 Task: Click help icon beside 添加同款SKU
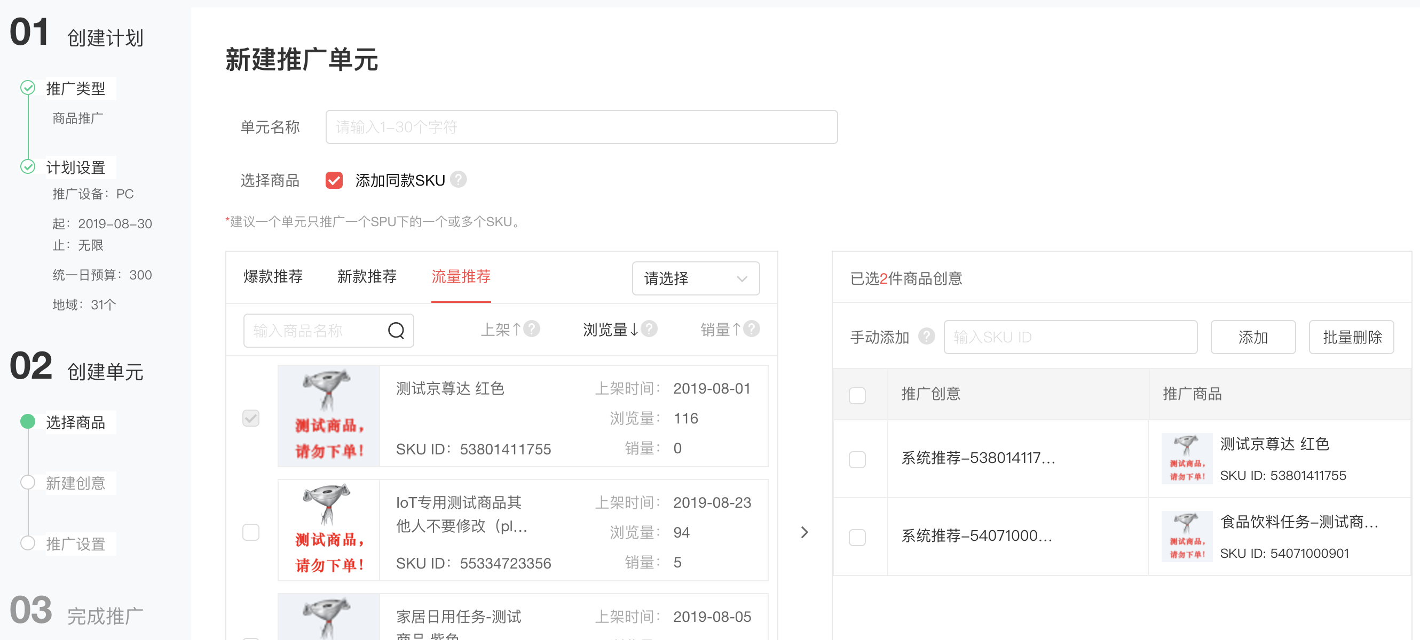[458, 180]
